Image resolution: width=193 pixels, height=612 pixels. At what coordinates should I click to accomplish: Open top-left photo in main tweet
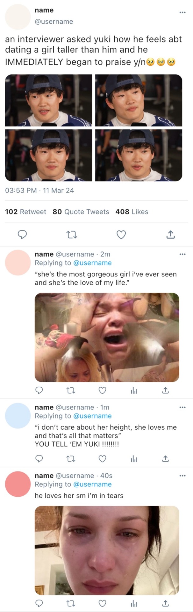pos(48,100)
